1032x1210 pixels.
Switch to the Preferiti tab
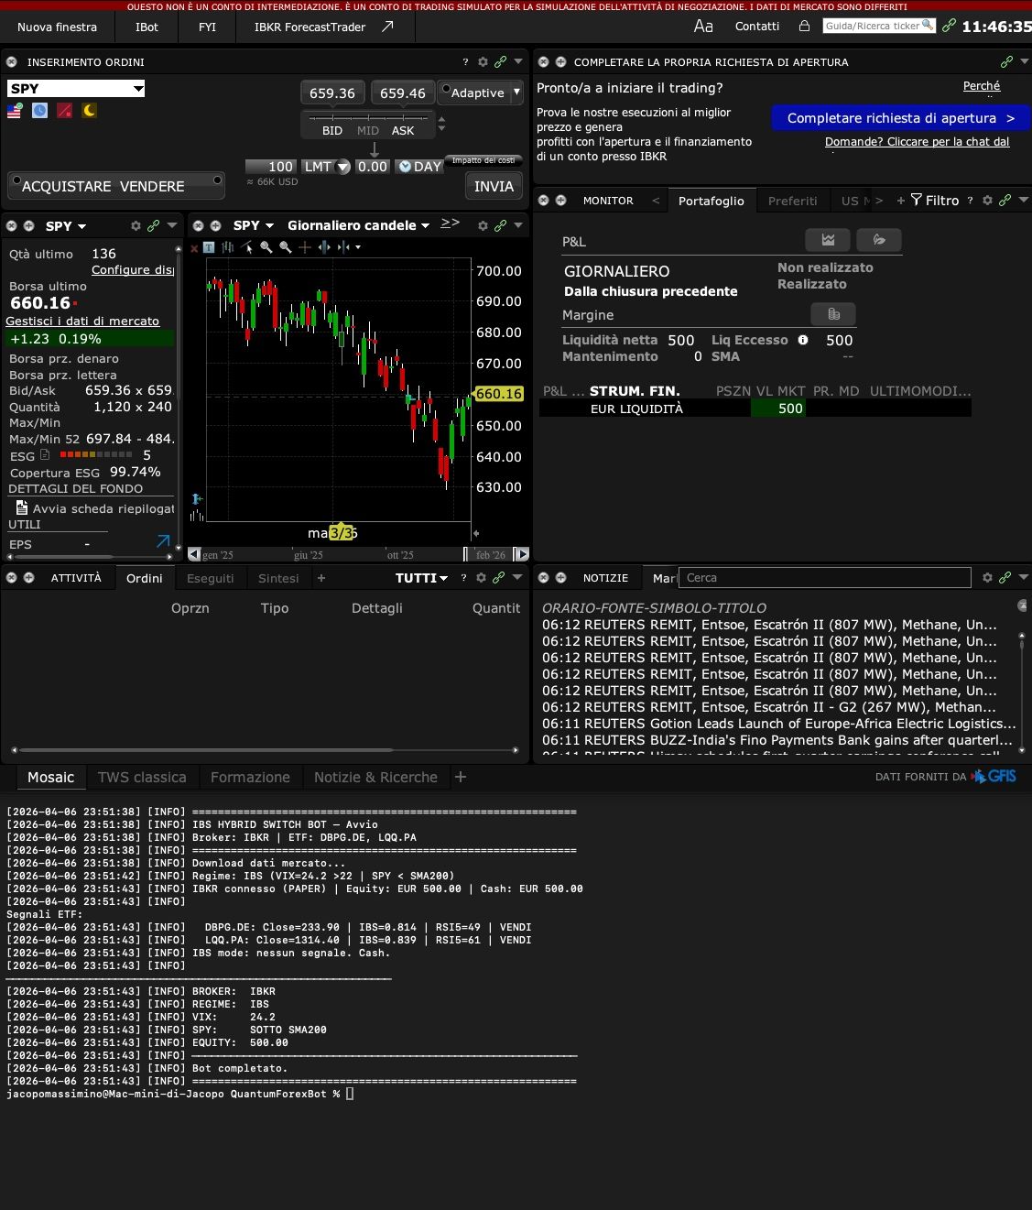click(x=793, y=201)
